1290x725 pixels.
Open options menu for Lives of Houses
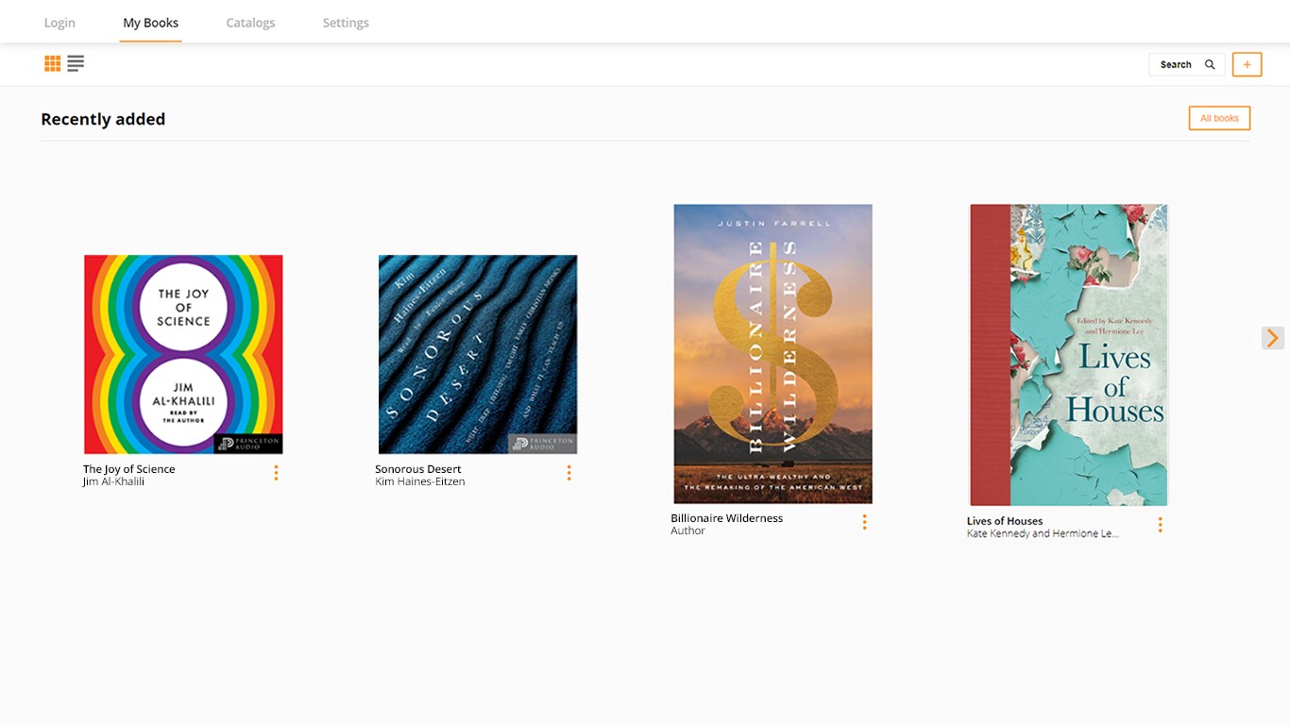tap(1160, 525)
